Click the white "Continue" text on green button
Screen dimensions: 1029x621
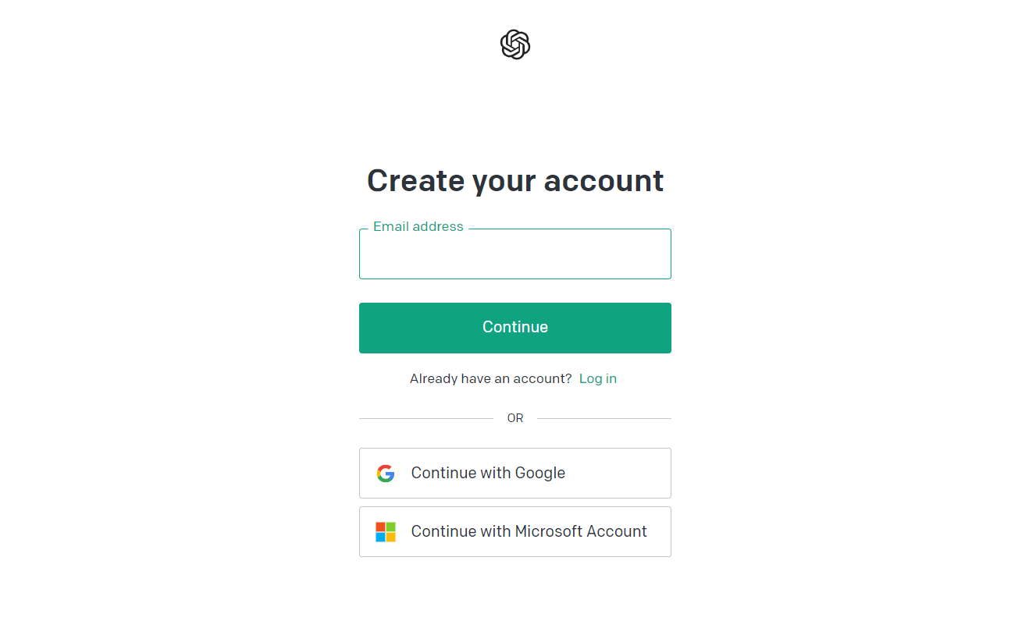[515, 328]
